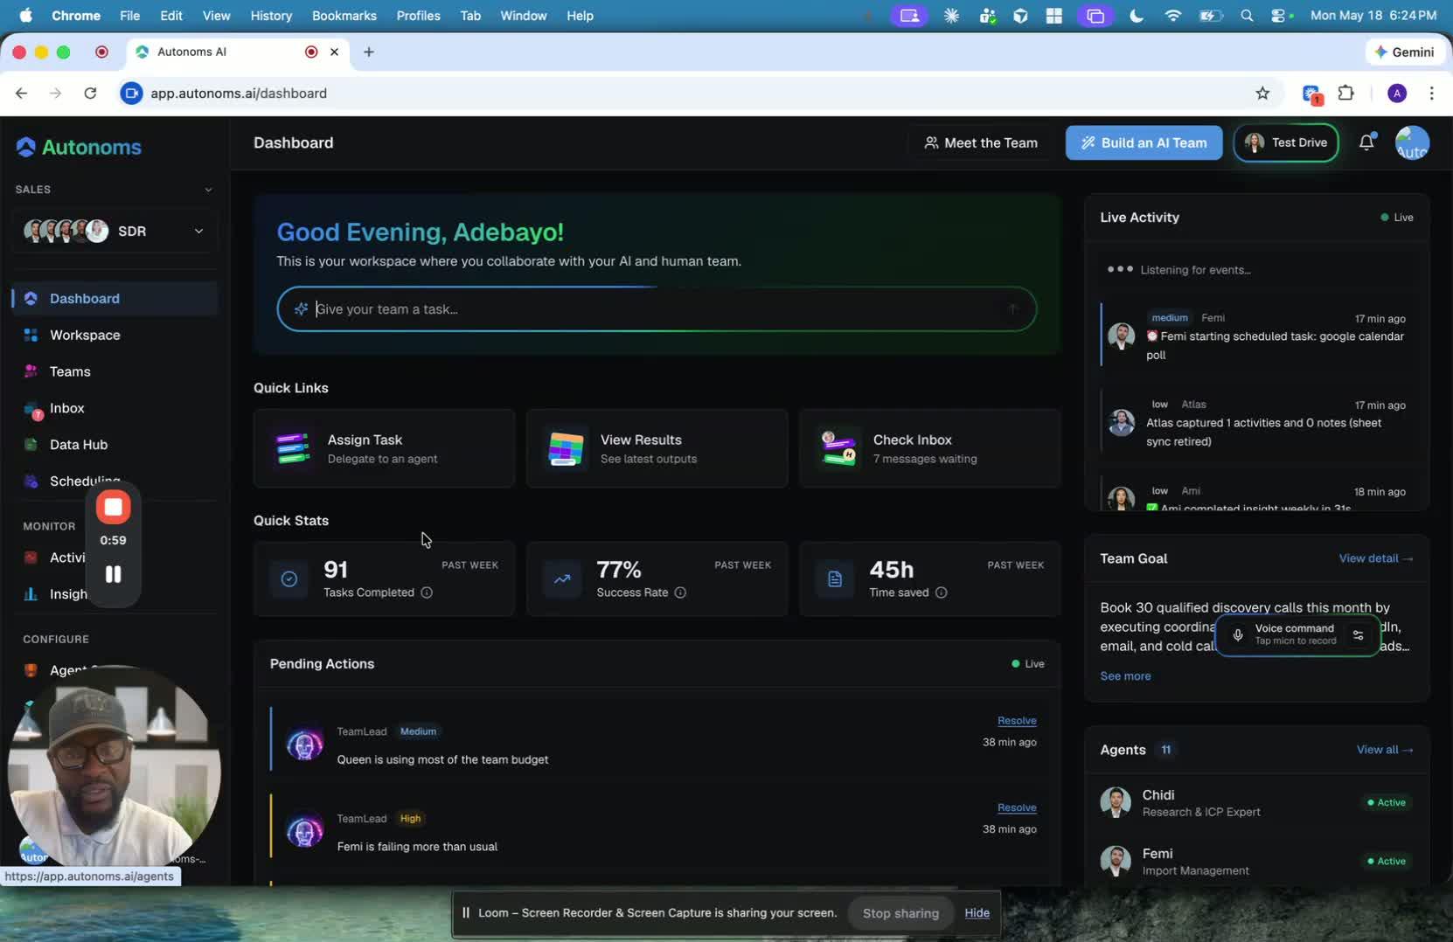
Task: Open the History menu
Action: 271,16
